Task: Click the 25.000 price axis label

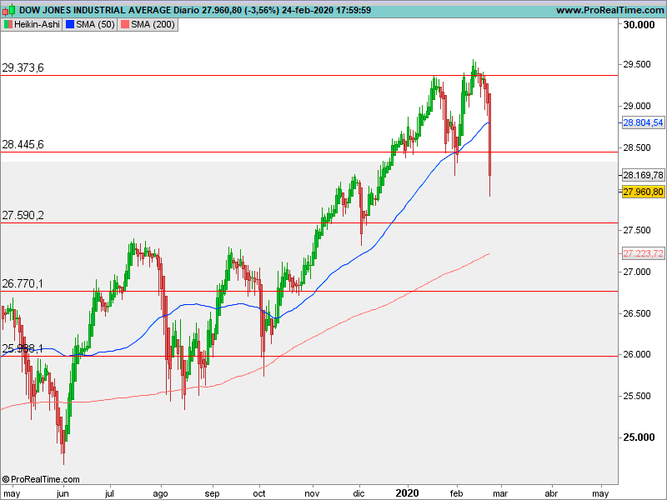Action: tap(639, 437)
